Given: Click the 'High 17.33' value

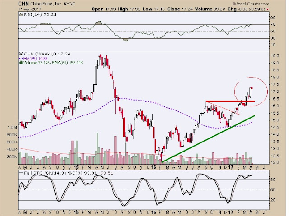Looking at the screenshot, I should (x=129, y=9).
